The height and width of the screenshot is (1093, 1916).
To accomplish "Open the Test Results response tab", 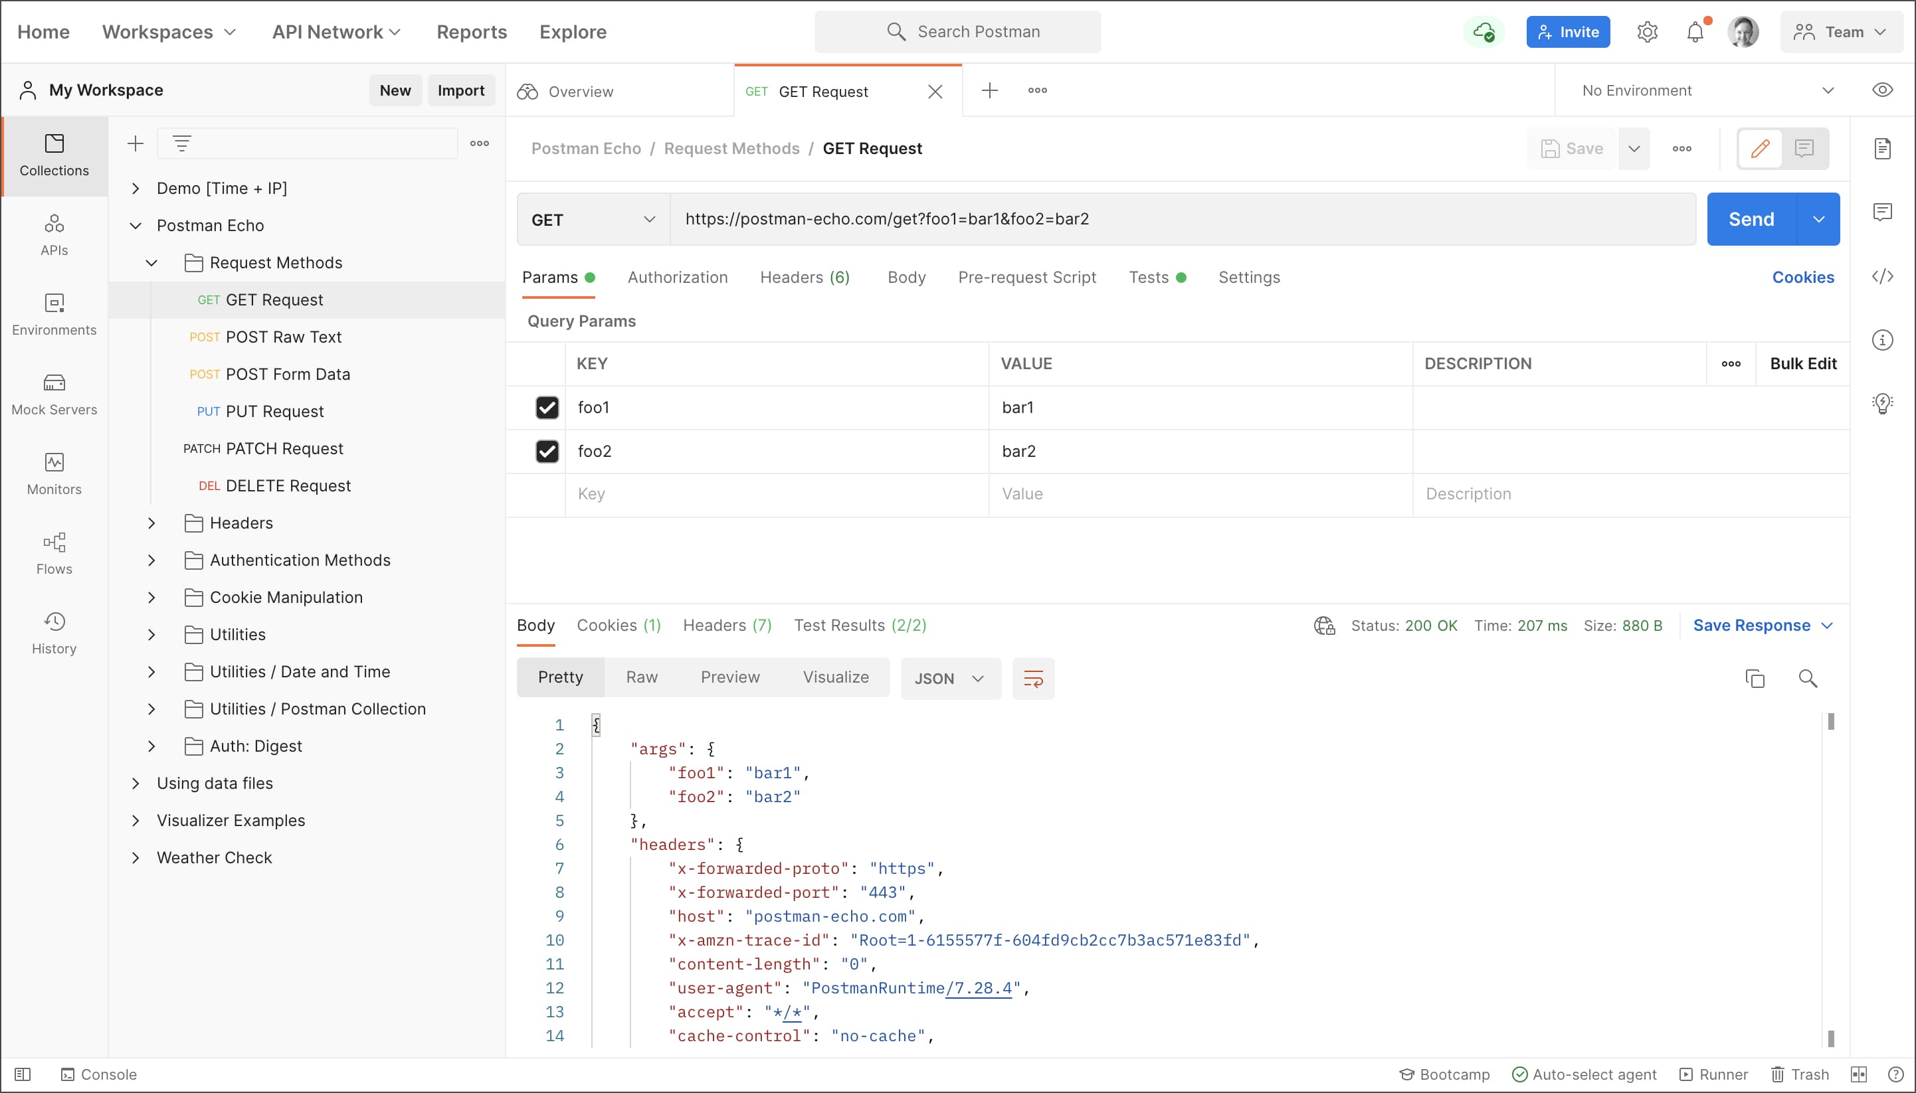I will (859, 626).
